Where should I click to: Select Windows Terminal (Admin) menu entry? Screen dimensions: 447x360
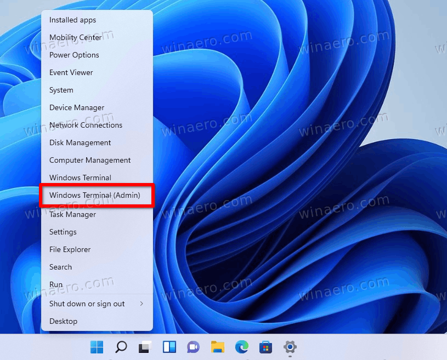[97, 195]
